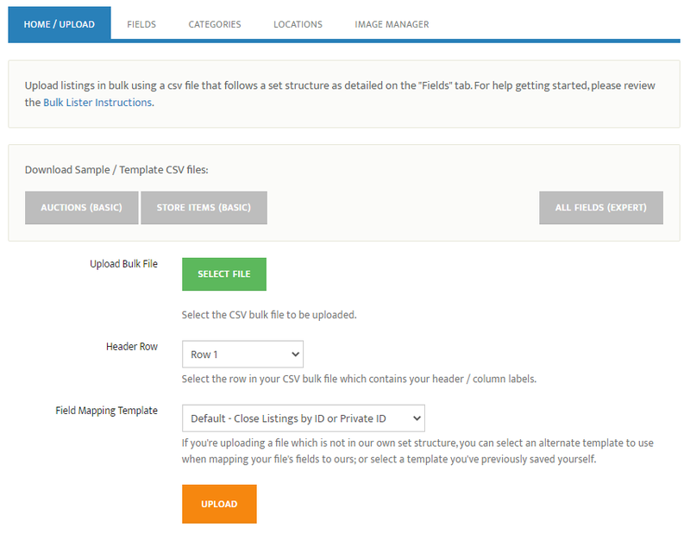Open the Field Mapping Template dropdown
The width and height of the screenshot is (690, 534).
pyautogui.click(x=304, y=418)
